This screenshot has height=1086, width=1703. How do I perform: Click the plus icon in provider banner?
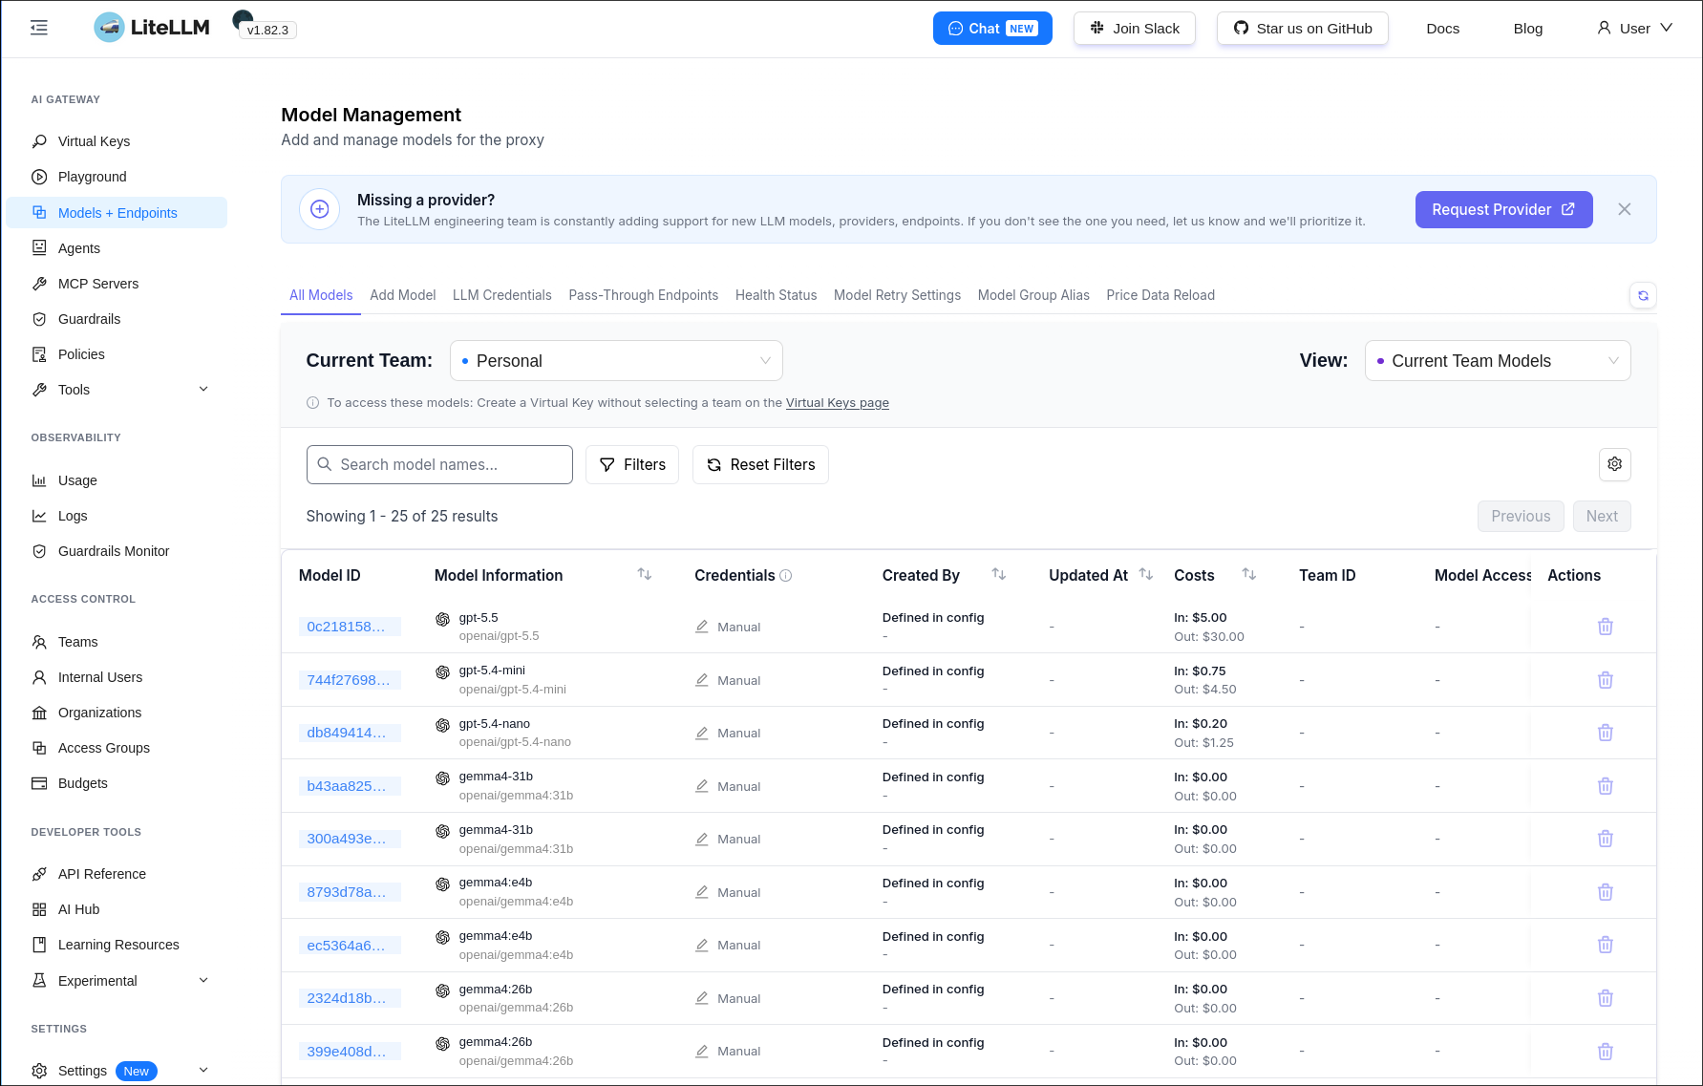320,209
